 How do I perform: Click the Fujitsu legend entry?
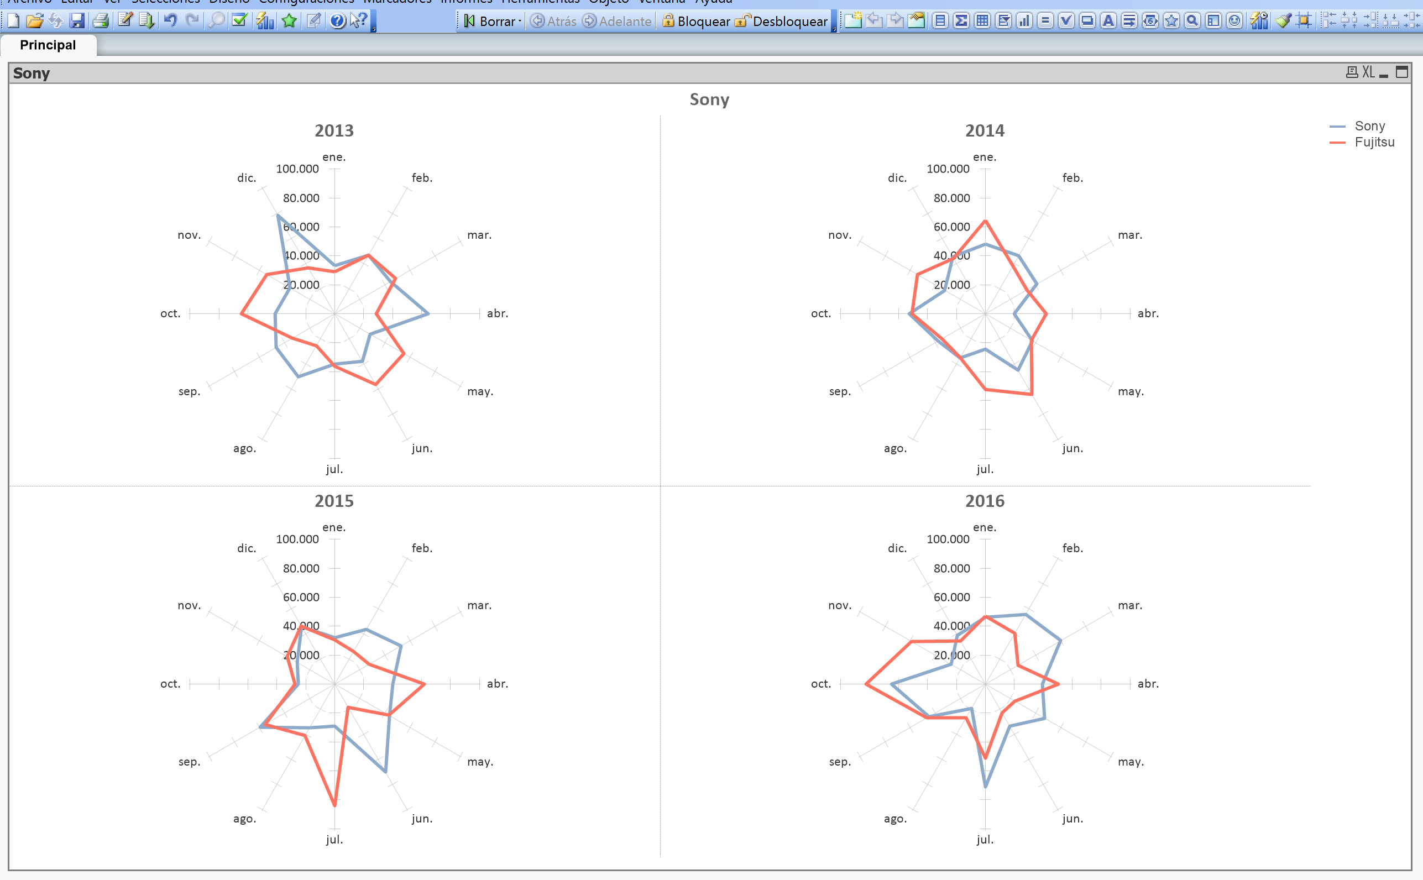click(x=1375, y=143)
